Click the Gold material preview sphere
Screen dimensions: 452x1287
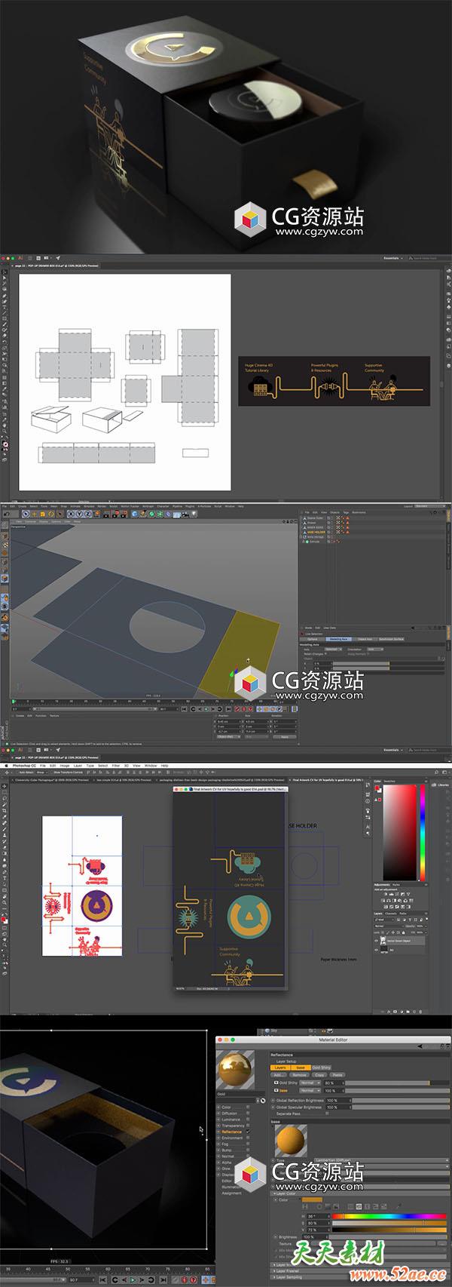[235, 1070]
